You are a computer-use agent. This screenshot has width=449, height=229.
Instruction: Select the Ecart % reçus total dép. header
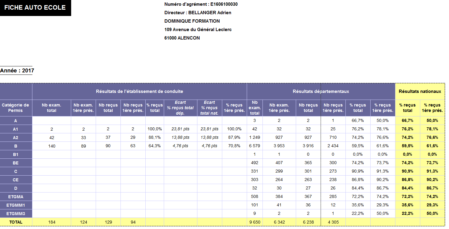click(180, 108)
